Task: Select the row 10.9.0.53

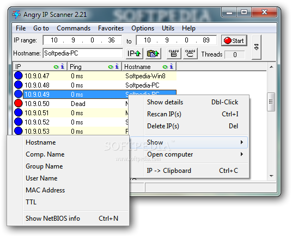Action: tap(71, 131)
